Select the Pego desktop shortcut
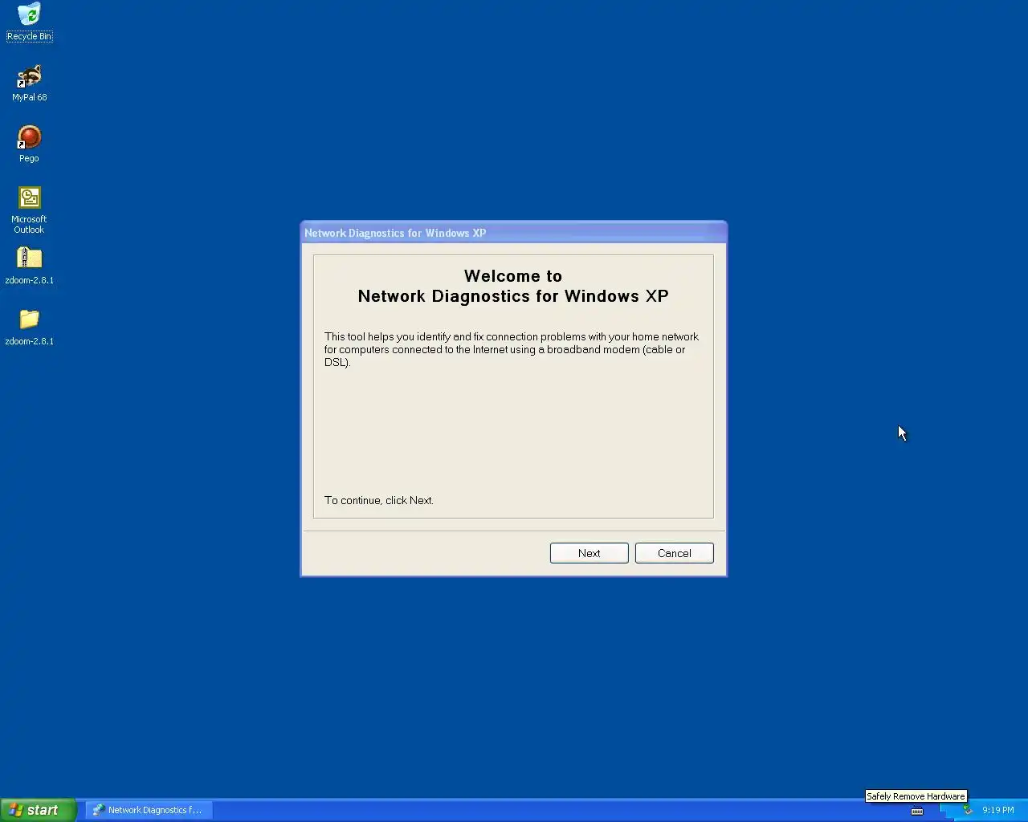The width and height of the screenshot is (1028, 822). pos(29,144)
